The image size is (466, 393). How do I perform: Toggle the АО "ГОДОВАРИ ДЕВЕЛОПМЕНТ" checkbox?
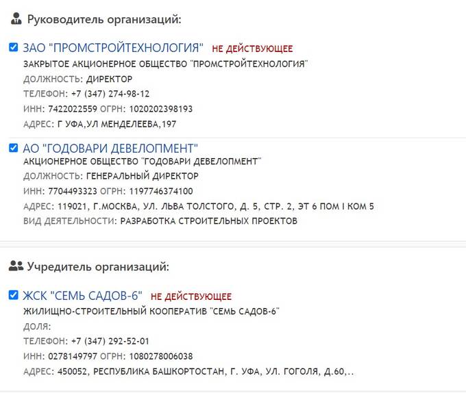[x=14, y=147]
